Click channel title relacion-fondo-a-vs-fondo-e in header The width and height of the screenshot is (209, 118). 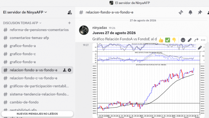[109, 12]
